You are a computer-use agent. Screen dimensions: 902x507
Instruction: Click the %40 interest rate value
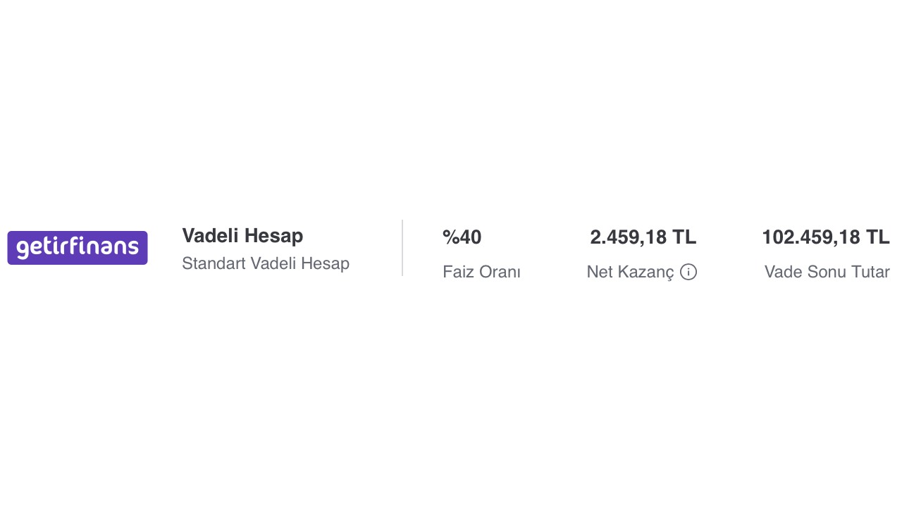coord(462,238)
